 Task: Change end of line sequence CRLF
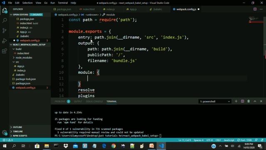pos(218,140)
